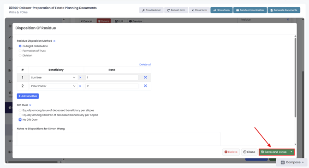Open Save and close dropdown arrow
The image size is (309, 168).
tap(291, 152)
